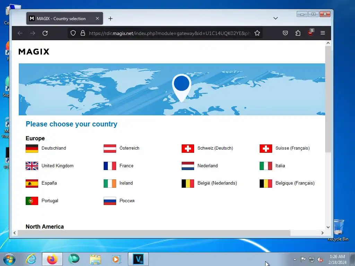This screenshot has width=355, height=266.
Task: Open Belgique (Français) text link
Action: click(x=295, y=183)
